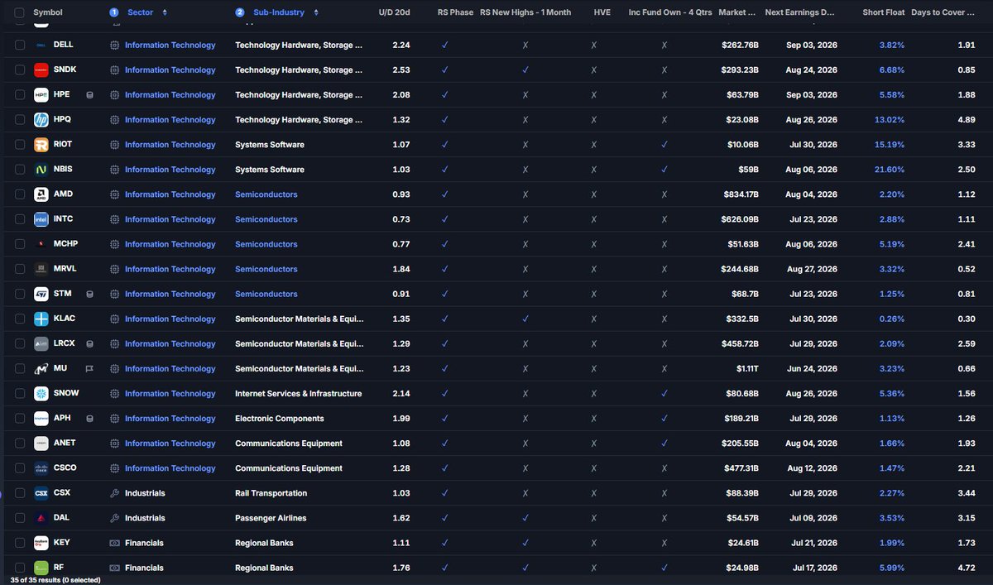This screenshot has height=585, width=993.
Task: Click the Snowflake SNOW logo
Action: (x=41, y=393)
